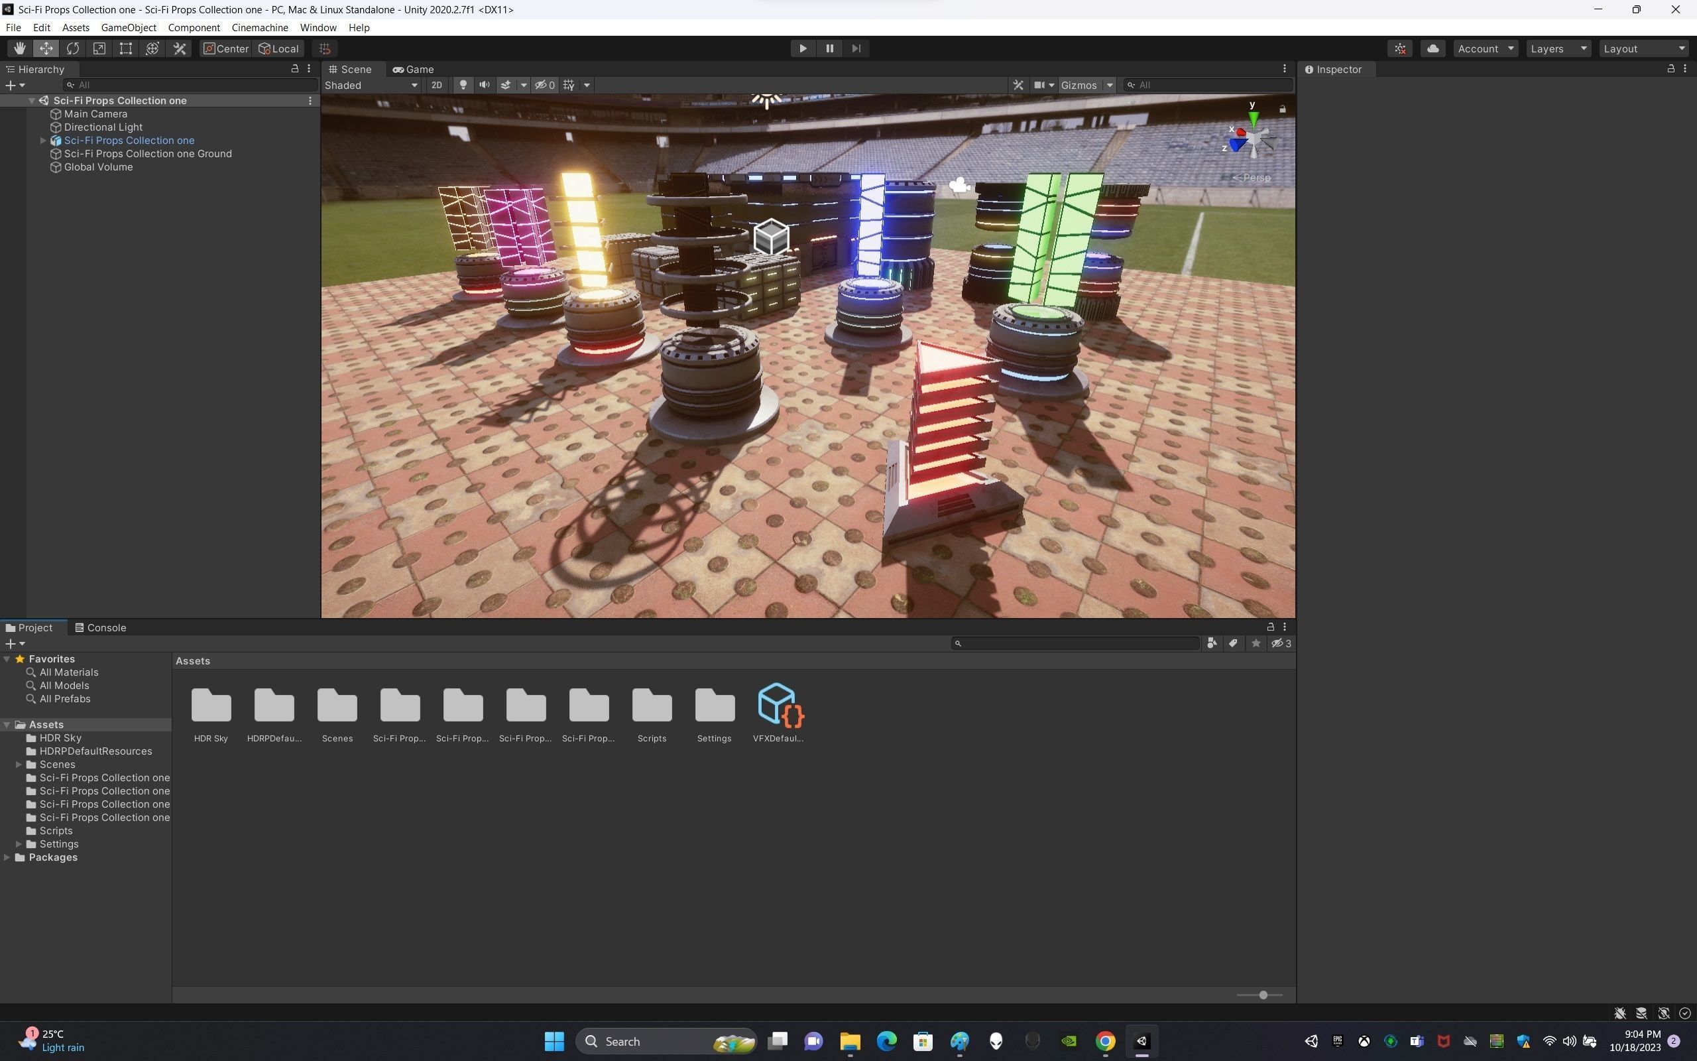Open Collab cloud services icon
The width and height of the screenshot is (1697, 1061).
coord(1433,48)
